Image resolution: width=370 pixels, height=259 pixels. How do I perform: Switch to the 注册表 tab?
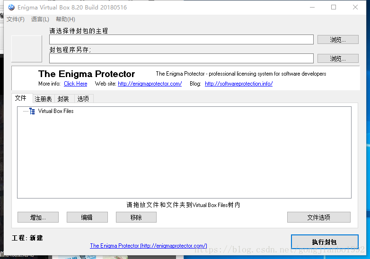click(44, 99)
